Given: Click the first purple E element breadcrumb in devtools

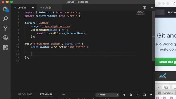Looking at the screenshot, I should click(x=158, y=98).
